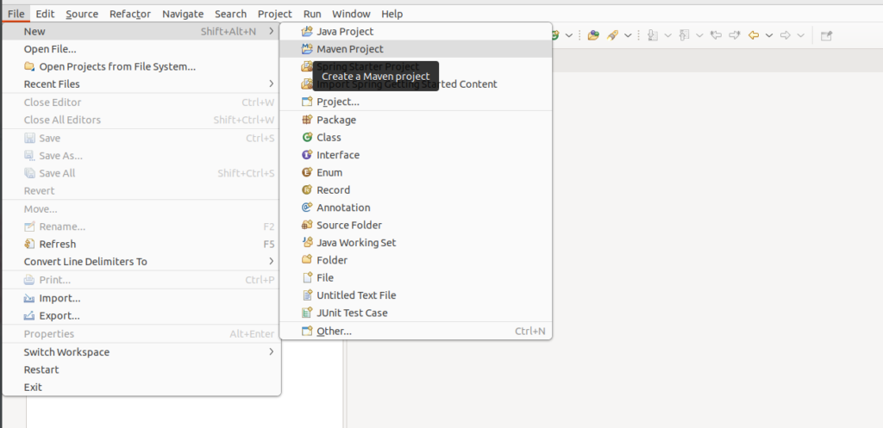
Task: Open the Window menu
Action: click(x=351, y=14)
